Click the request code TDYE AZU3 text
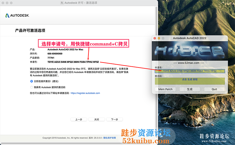The width and height of the screenshot is (235, 145). 73,62
